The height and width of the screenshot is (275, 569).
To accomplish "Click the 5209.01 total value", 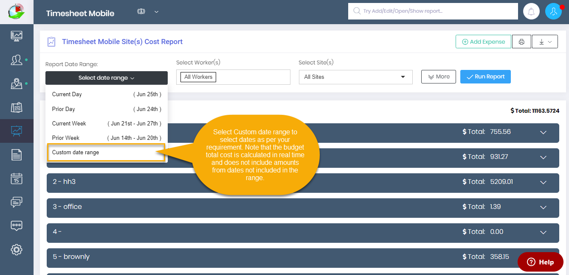I will pos(501,182).
